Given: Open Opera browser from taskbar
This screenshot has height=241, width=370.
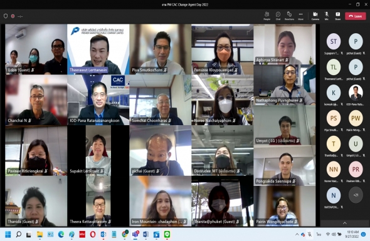Looking at the screenshot, I should tap(93, 234).
